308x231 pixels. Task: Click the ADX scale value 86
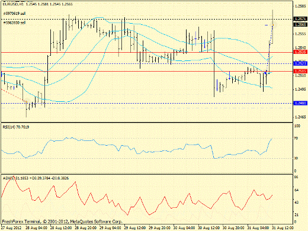point(296,177)
